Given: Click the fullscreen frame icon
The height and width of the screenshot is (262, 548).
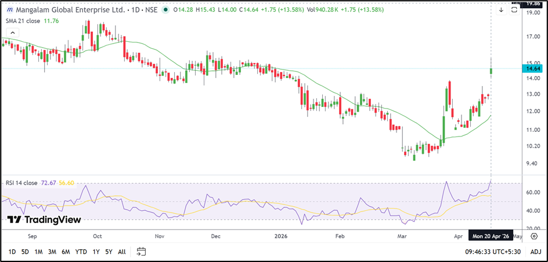Looking at the screenshot, I should pos(514,10).
